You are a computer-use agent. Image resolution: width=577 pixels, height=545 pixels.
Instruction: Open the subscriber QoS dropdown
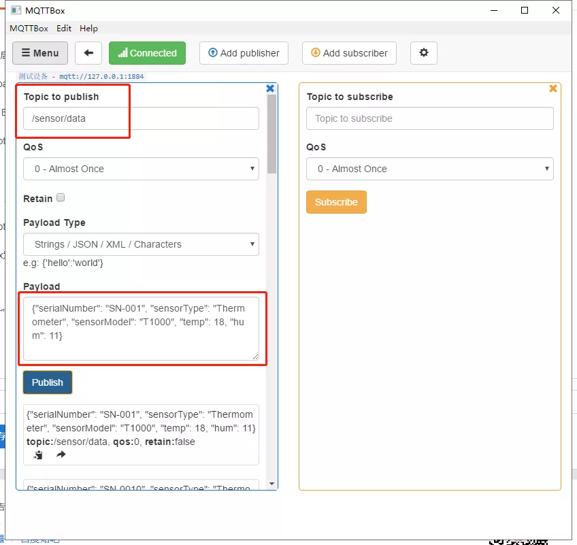(x=430, y=169)
